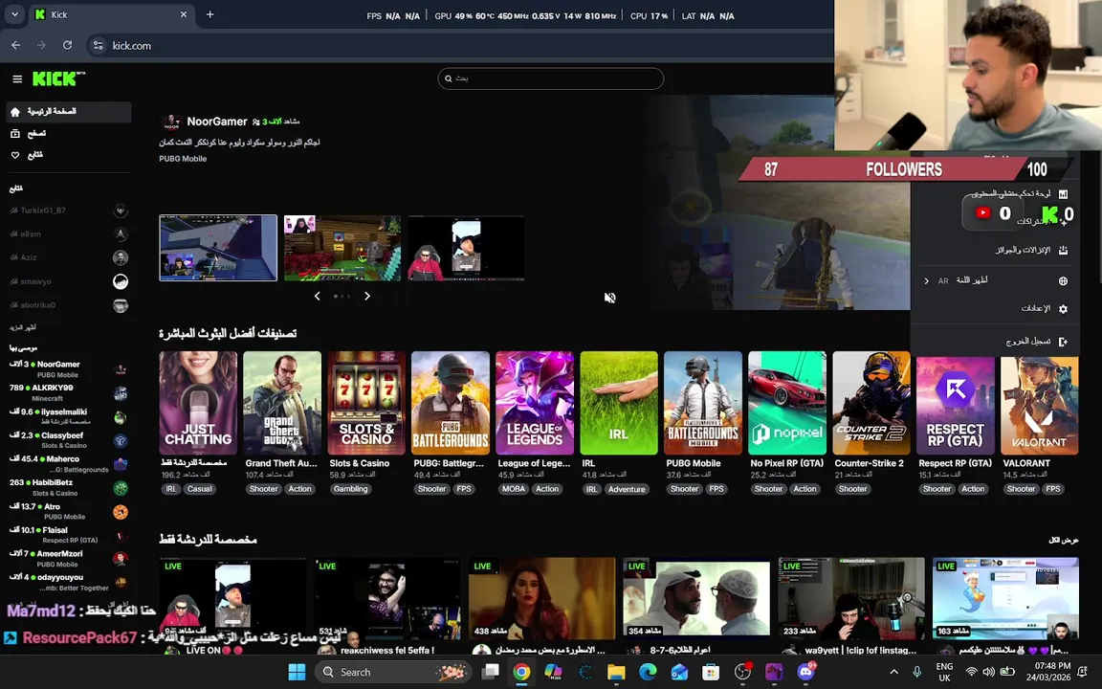Select the Minecraft featured stream thumbnail
The height and width of the screenshot is (689, 1102).
(x=342, y=248)
